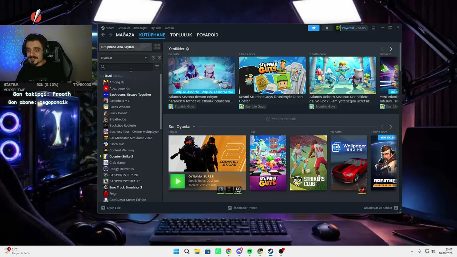Select the Wallpaper Engine cover
Screen dimensions: 457x257
click(349, 163)
